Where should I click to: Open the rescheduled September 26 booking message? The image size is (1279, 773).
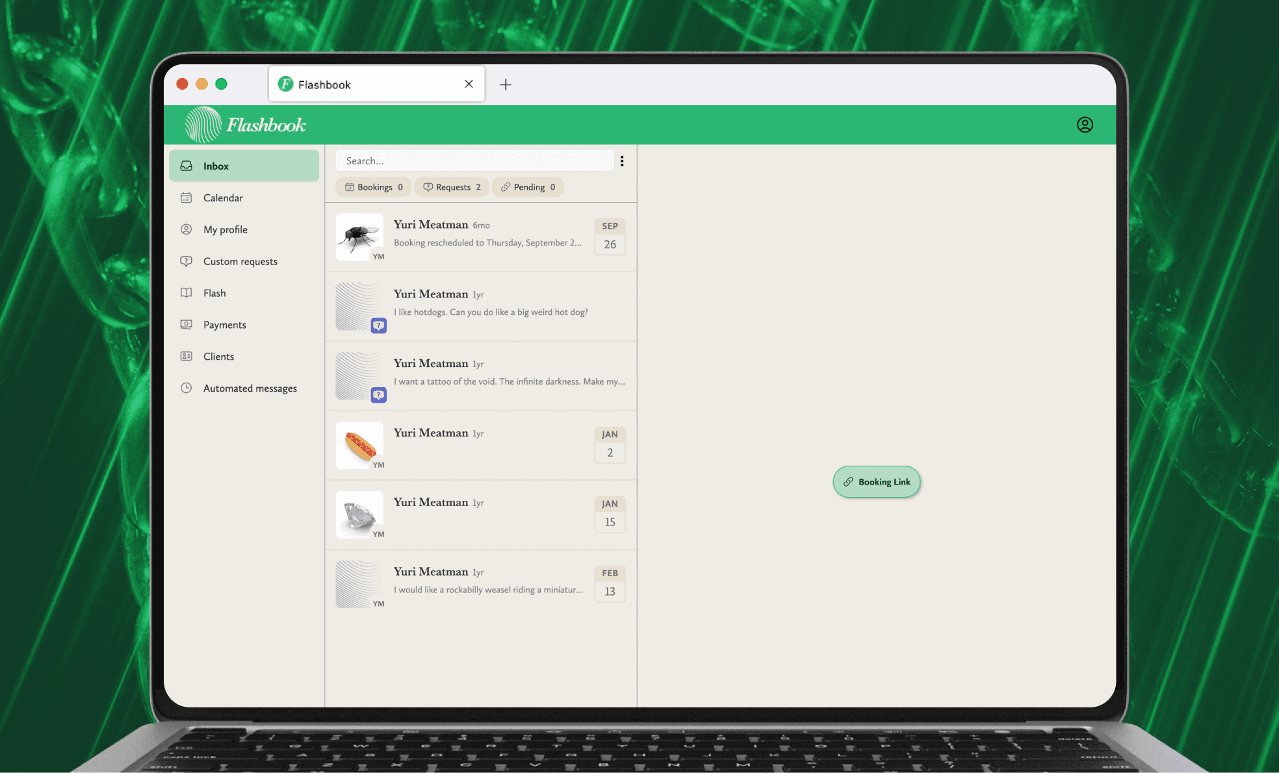point(487,237)
